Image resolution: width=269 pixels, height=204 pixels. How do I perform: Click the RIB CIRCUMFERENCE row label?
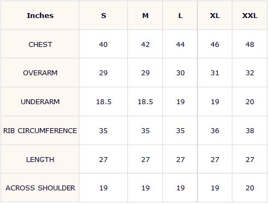point(40,130)
